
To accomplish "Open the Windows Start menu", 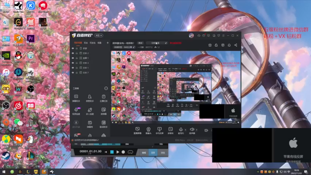I will coord(3,171).
